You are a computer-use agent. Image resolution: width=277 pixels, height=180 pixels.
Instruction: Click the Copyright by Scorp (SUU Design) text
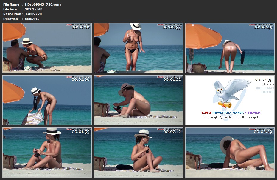pos(231,117)
